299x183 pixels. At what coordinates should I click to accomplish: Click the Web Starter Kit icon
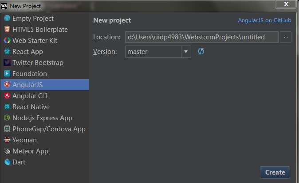pyautogui.click(x=7, y=41)
